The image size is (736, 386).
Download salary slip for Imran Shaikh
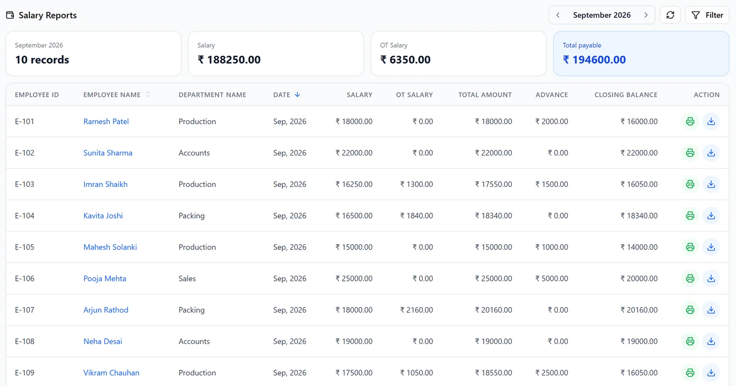(x=711, y=184)
